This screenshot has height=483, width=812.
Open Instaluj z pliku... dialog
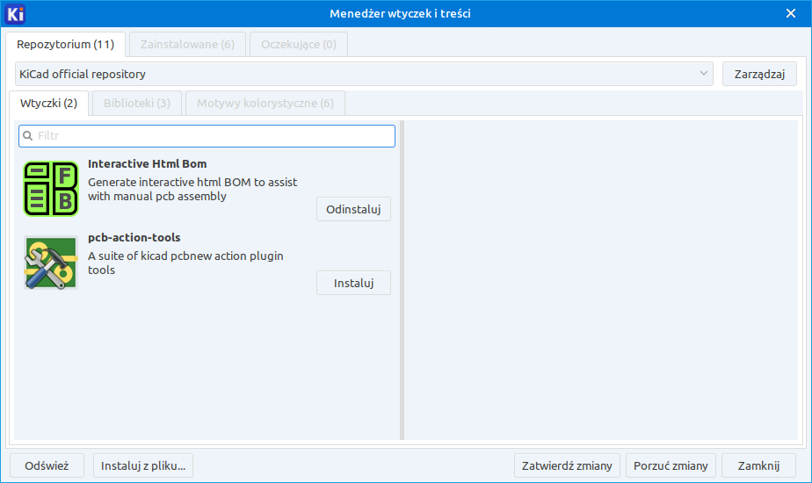(x=143, y=465)
